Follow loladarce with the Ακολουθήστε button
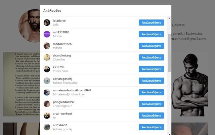Viewport: 215px width, 135px height. tap(152, 22)
